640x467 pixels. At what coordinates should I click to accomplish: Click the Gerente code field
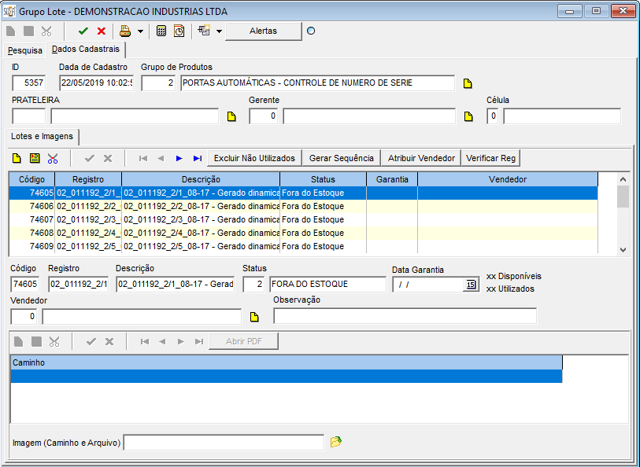263,116
